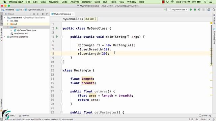The image size is (216, 121).
Task: Fold the main method at line 4
Action: 62,37
